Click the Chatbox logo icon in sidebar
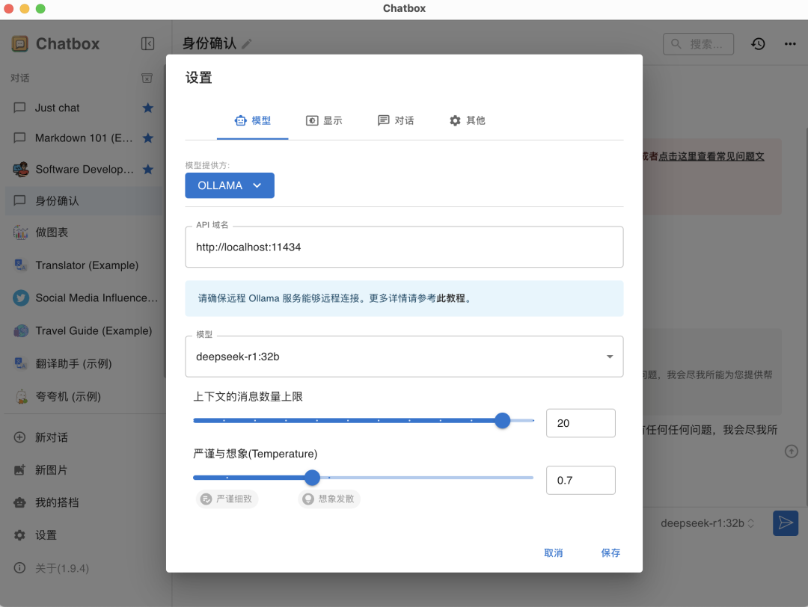Screen dimensions: 808x607 pyautogui.click(x=19, y=44)
